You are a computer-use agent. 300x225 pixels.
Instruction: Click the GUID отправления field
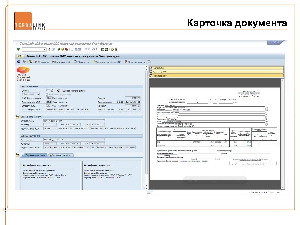click(x=68, y=110)
